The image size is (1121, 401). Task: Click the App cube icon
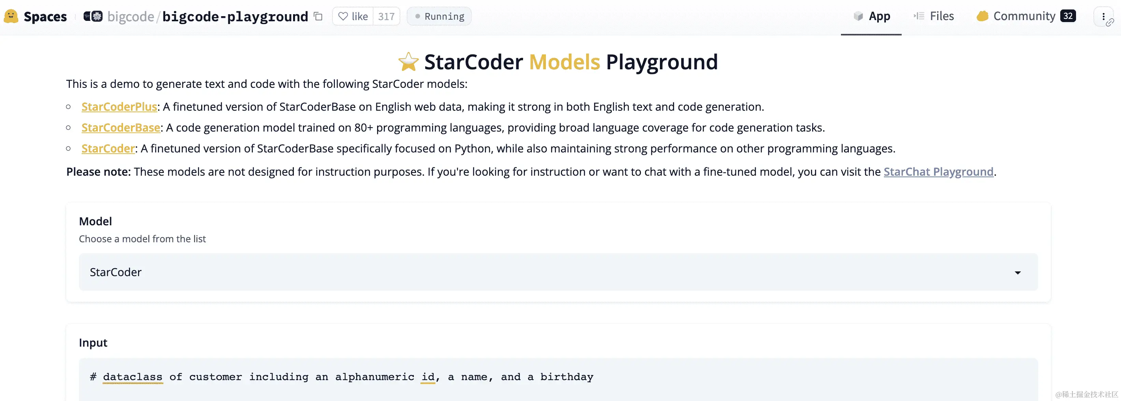tap(858, 16)
